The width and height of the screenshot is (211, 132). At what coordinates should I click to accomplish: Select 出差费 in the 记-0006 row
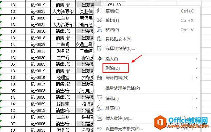(x=85, y=124)
